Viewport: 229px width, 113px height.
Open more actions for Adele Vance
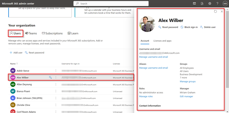(x=56, y=71)
